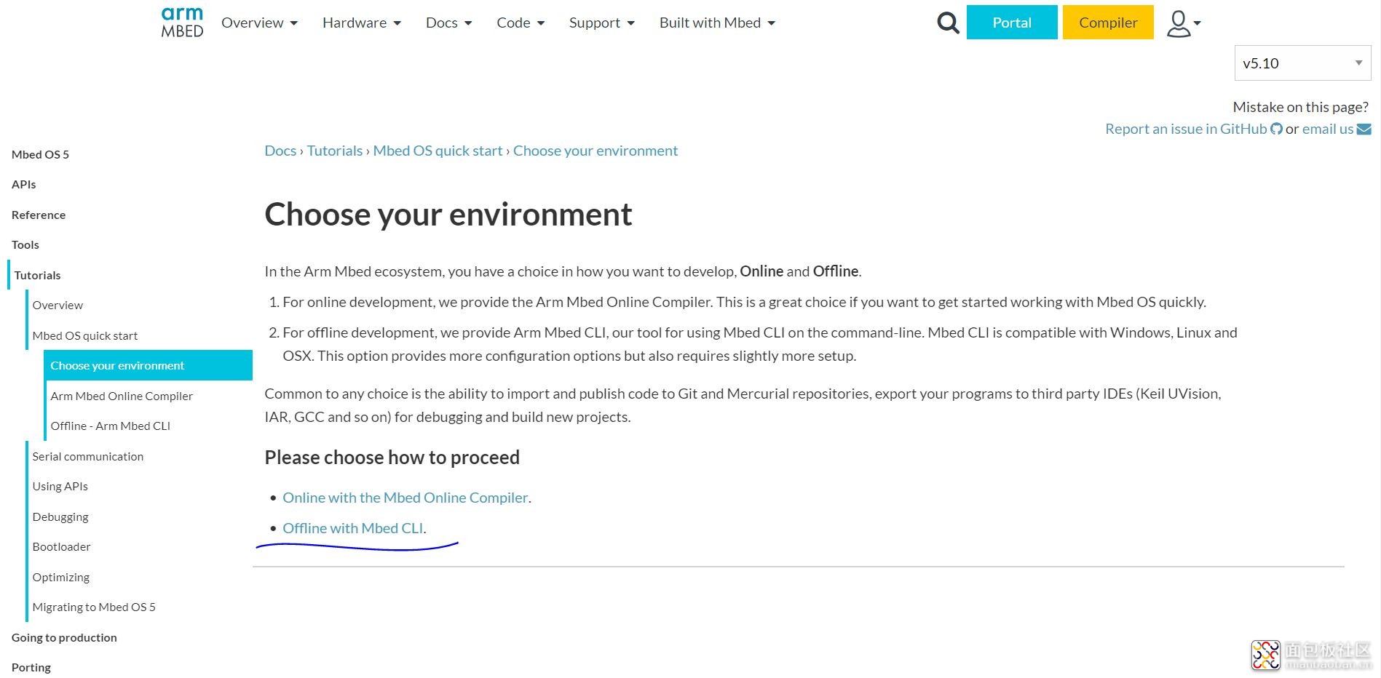Expand the Support dropdown menu
Viewport: 1381px width, 678px height.
point(602,23)
